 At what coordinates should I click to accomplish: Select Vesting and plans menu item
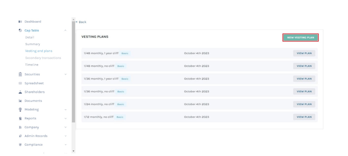(x=39, y=51)
